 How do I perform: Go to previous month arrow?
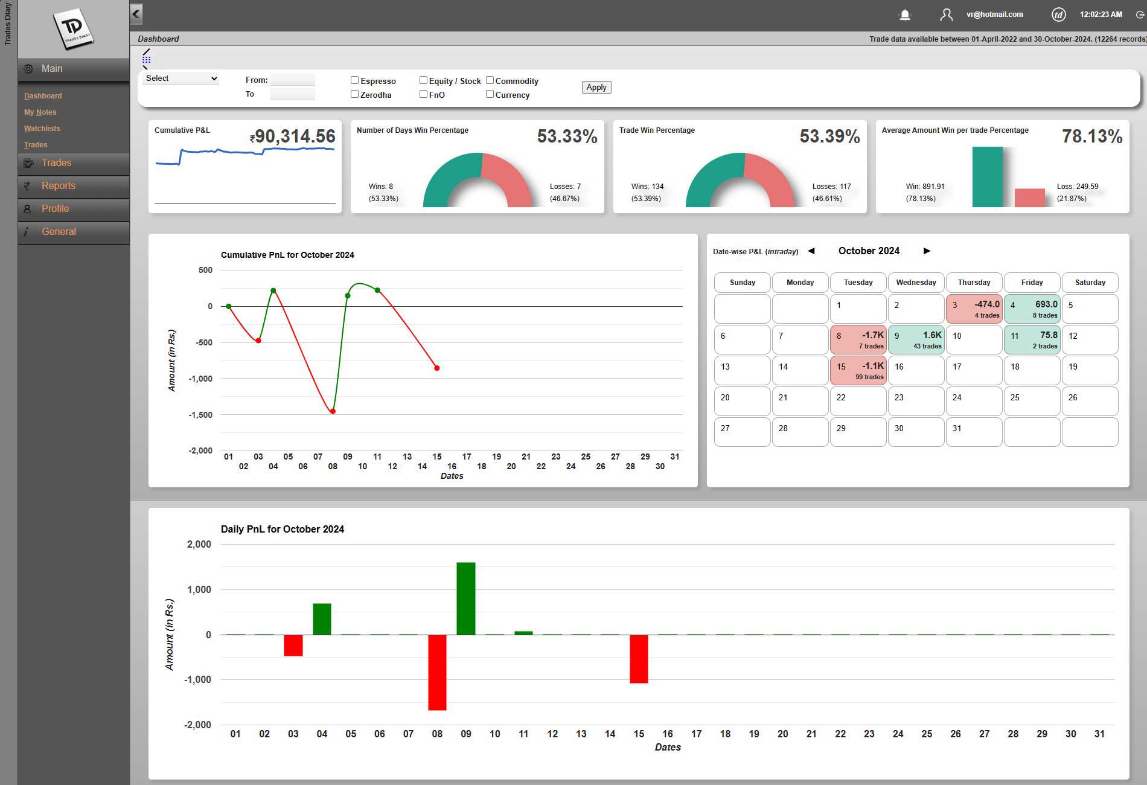click(811, 251)
